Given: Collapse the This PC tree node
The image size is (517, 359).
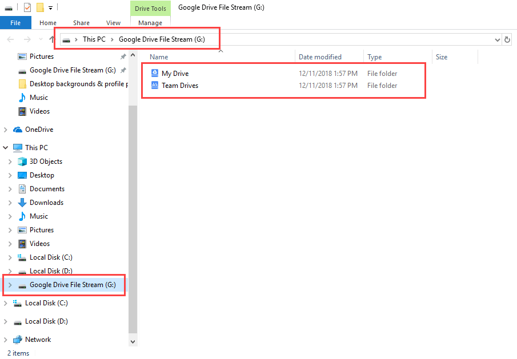Looking at the screenshot, I should coord(5,148).
